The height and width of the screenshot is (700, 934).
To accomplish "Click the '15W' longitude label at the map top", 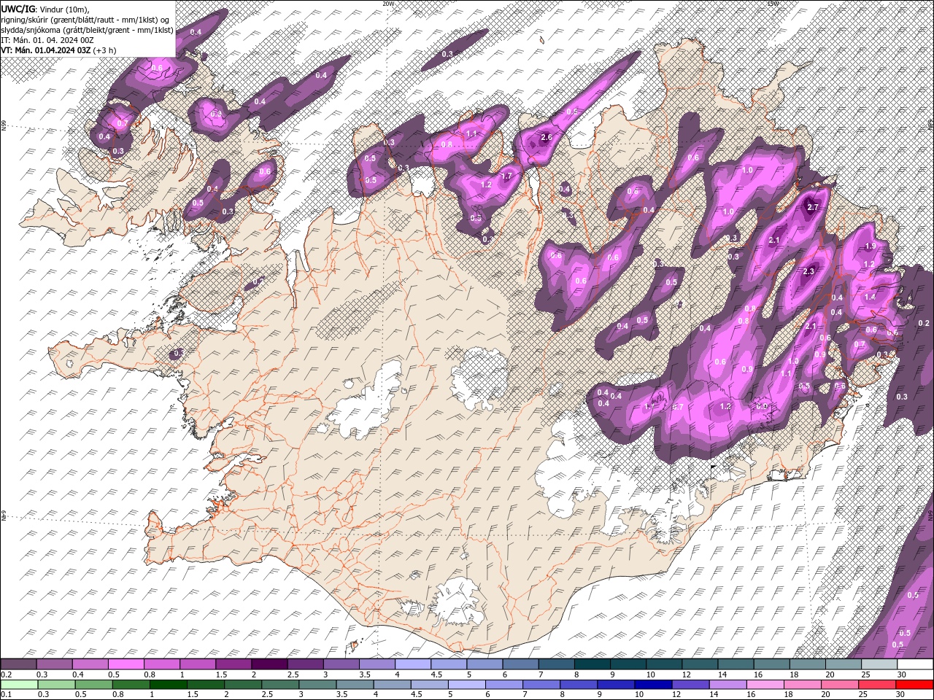I will point(772,3).
